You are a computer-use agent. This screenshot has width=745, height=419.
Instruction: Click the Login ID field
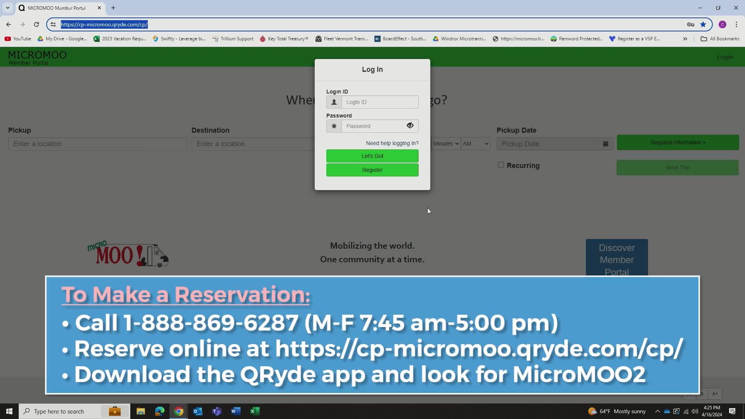[380, 102]
